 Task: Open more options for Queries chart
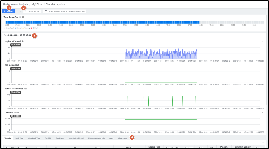coord(262,112)
